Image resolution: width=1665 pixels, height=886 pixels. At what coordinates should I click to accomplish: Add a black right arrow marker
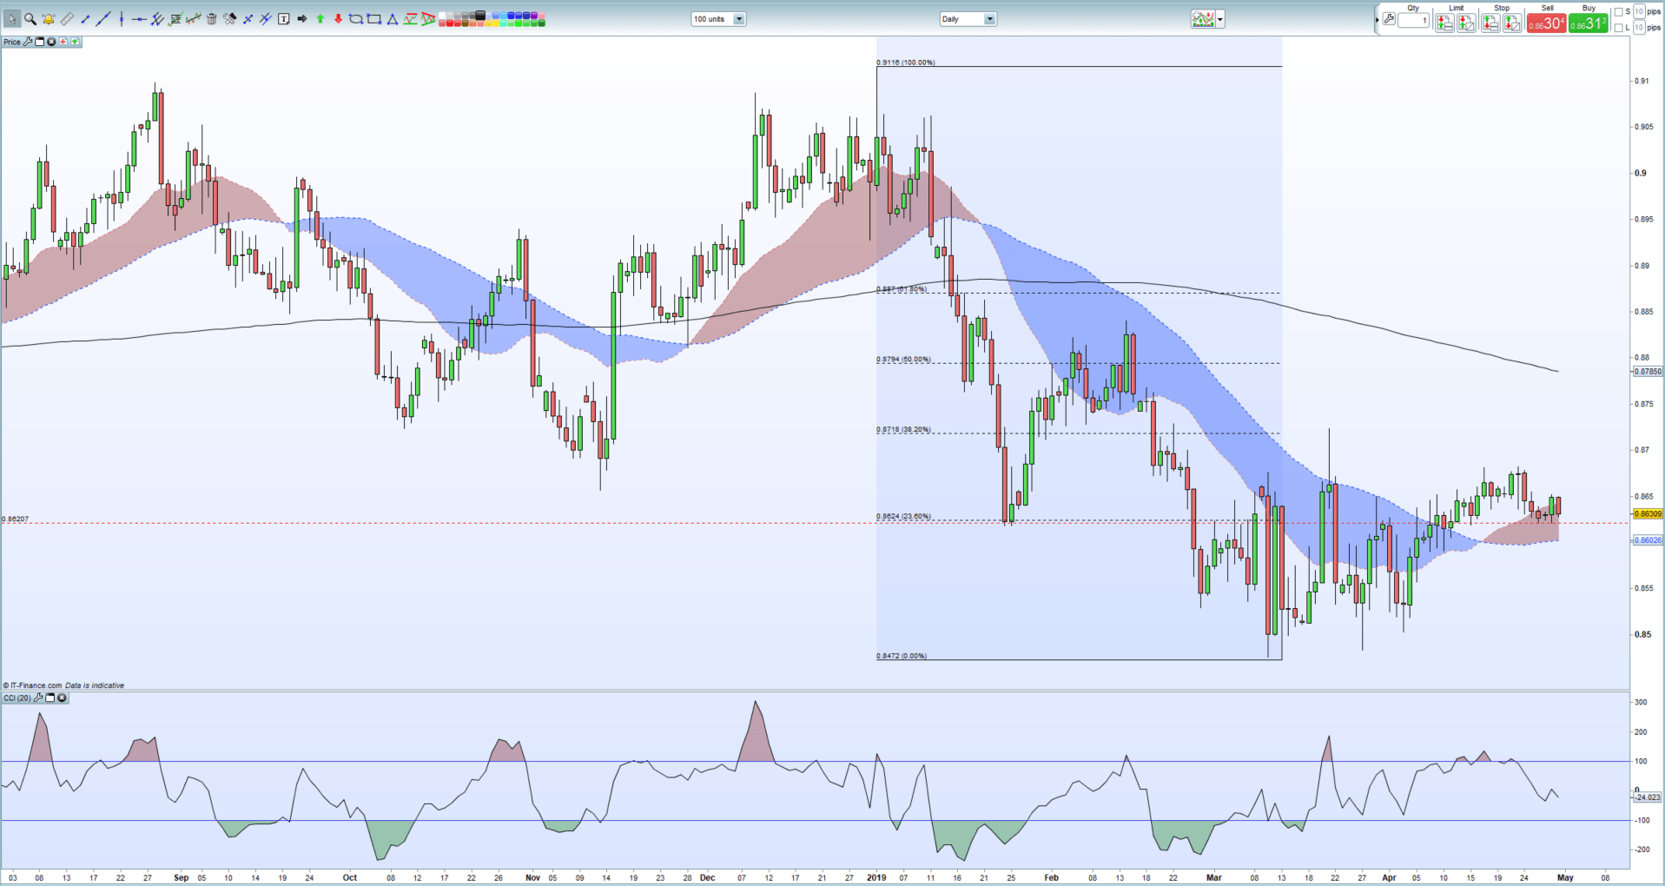coord(301,19)
